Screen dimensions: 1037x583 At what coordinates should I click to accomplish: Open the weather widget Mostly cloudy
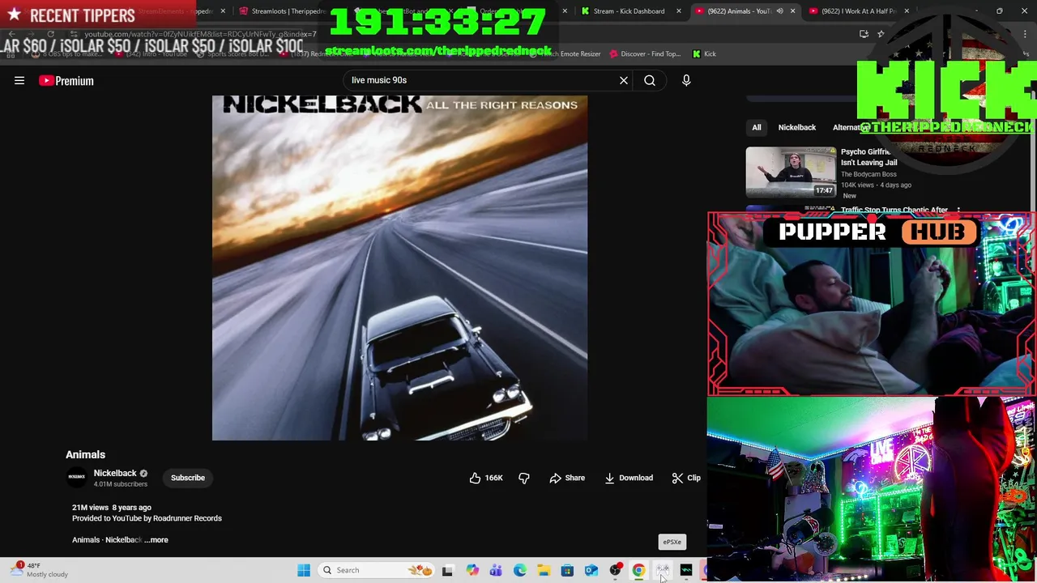click(x=40, y=570)
